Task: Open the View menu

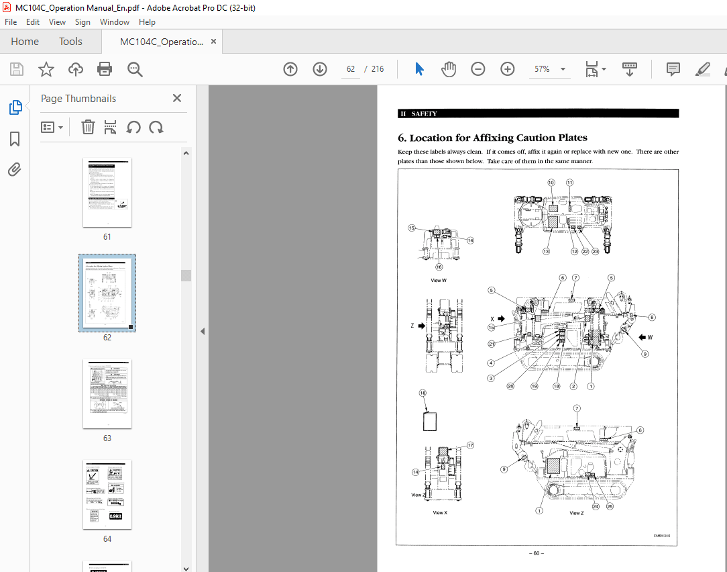Action: pos(57,21)
